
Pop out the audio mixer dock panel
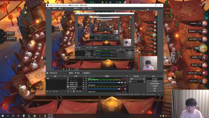[127, 76]
